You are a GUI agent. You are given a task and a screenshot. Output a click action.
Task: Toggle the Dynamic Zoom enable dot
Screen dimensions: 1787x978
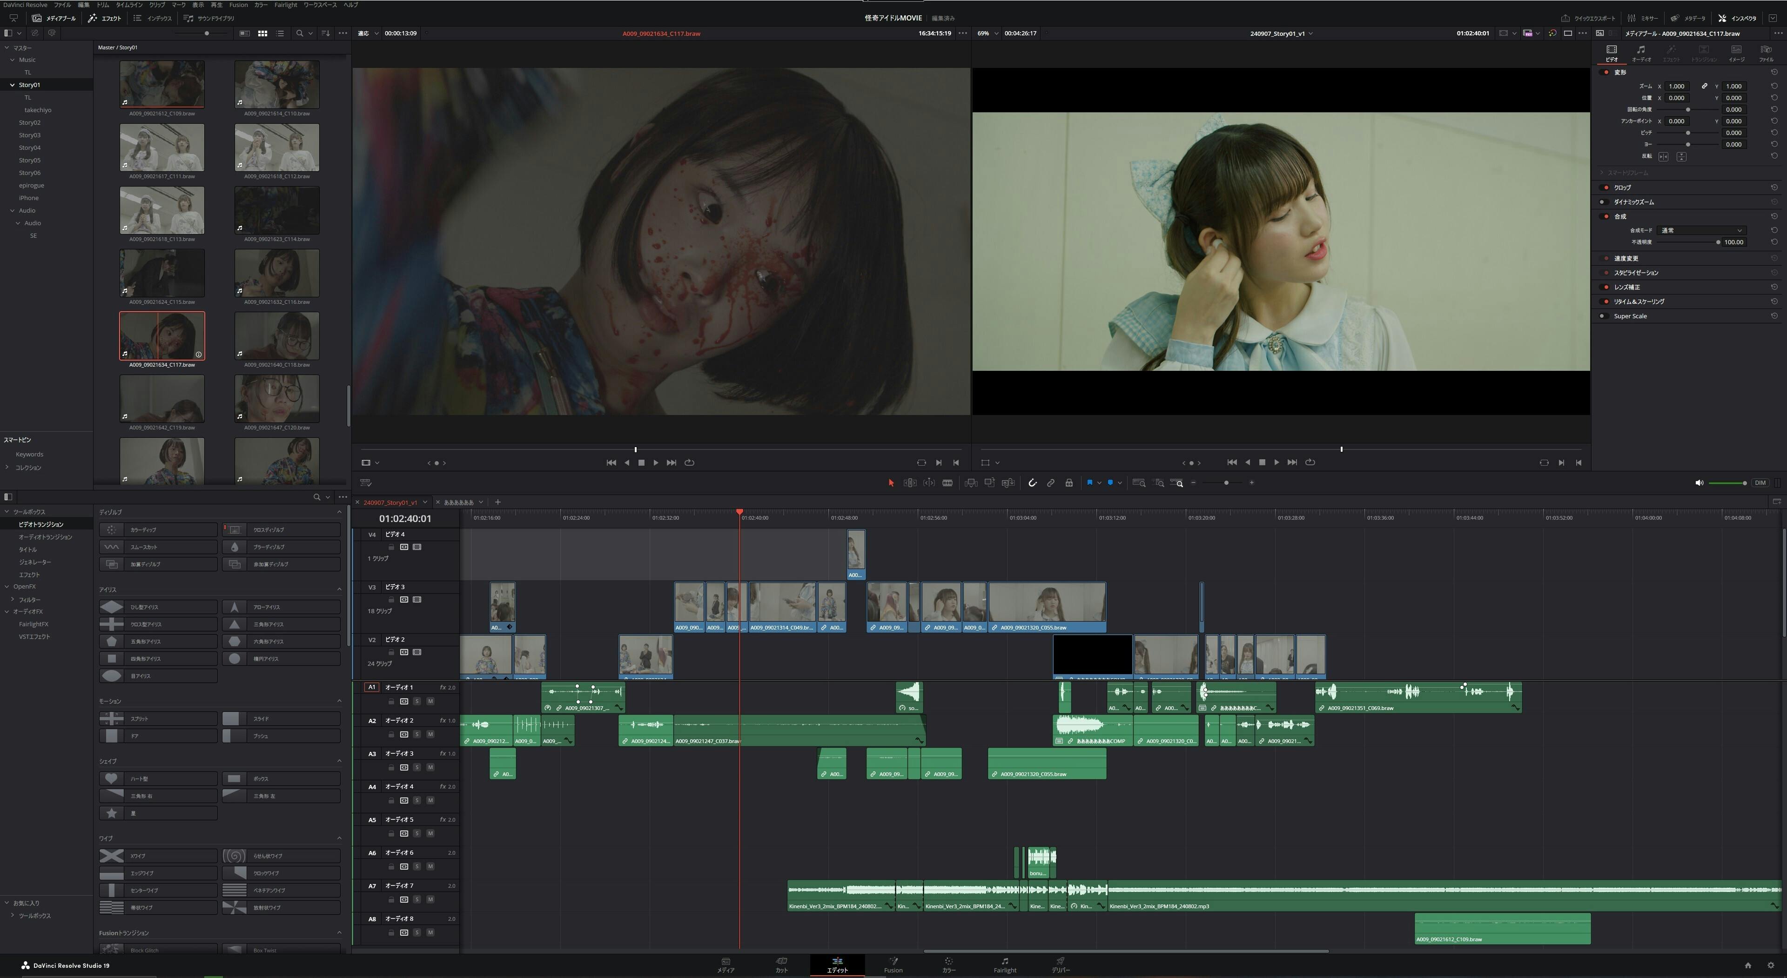click(1602, 202)
